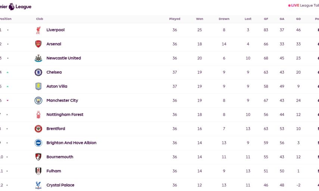This screenshot has height=191, width=319.
Task: Open the Brighton And Hove Albion link
Action: pos(71,143)
